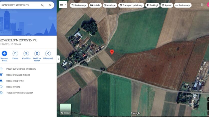The width and height of the screenshot is (209, 117).
Task: Toggle map layers via Warstwy thumbnail
Action: tap(65, 109)
